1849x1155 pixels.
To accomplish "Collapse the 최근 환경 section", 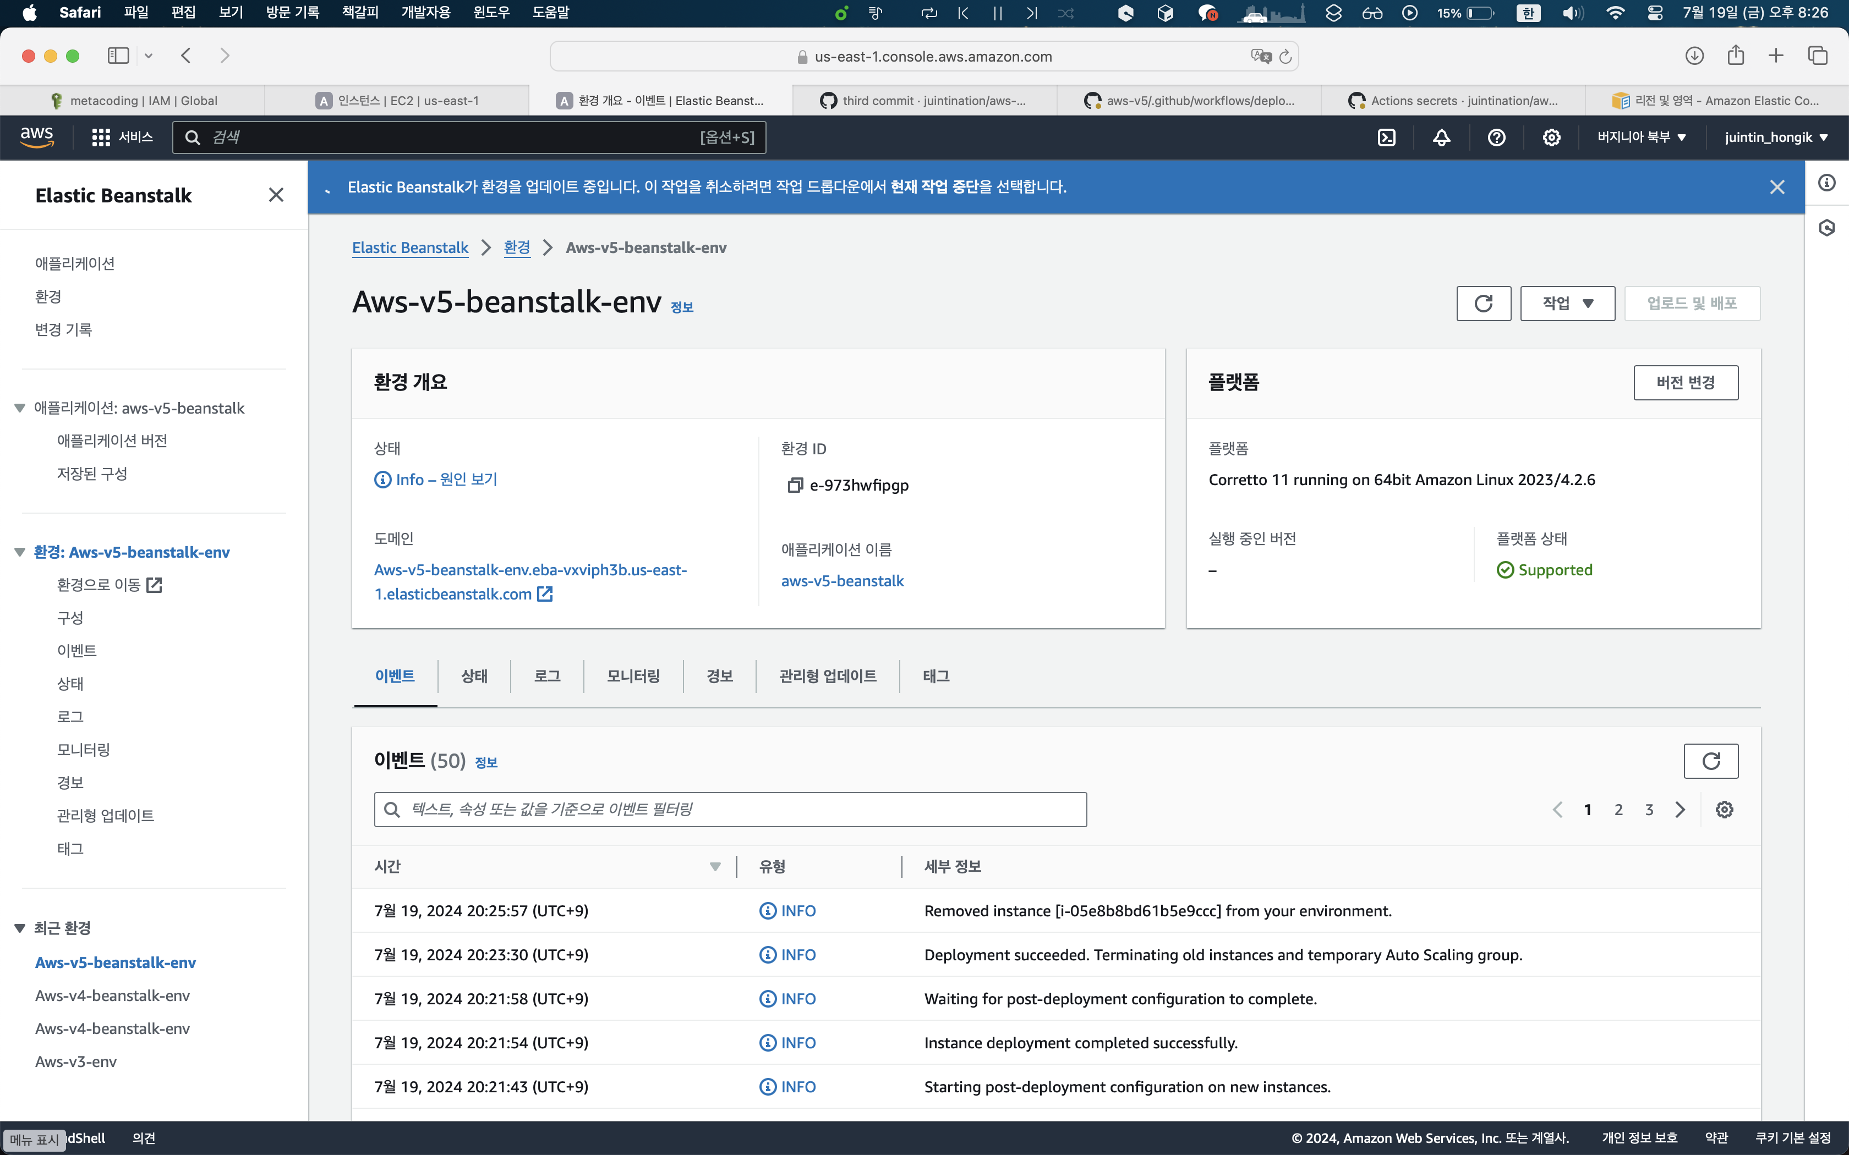I will (20, 928).
